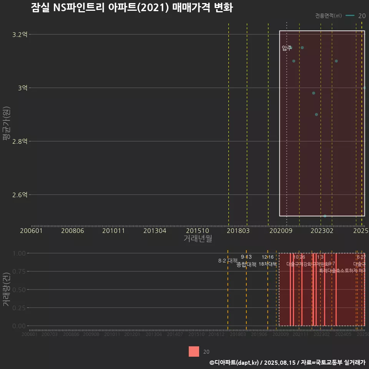Click the '200806' tick on the price chart axis
This screenshot has width=369, height=369.
coord(73,231)
